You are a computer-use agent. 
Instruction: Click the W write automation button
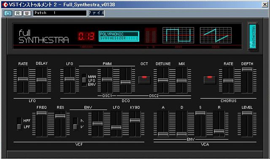pos(27,13)
